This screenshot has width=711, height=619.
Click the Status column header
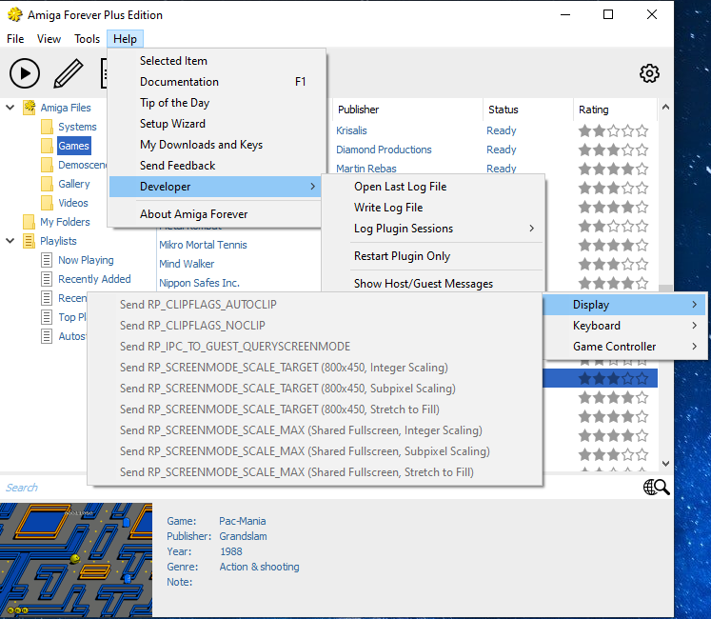coord(528,110)
